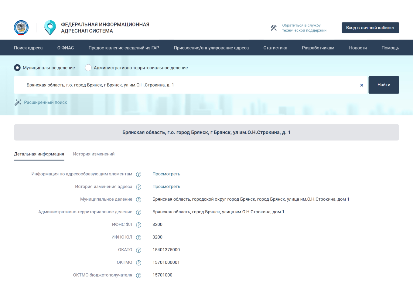Open help icon next to ИФНС ФЛ

139,225
